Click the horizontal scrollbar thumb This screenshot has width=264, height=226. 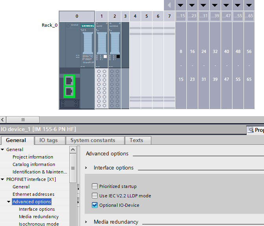[23, 120]
